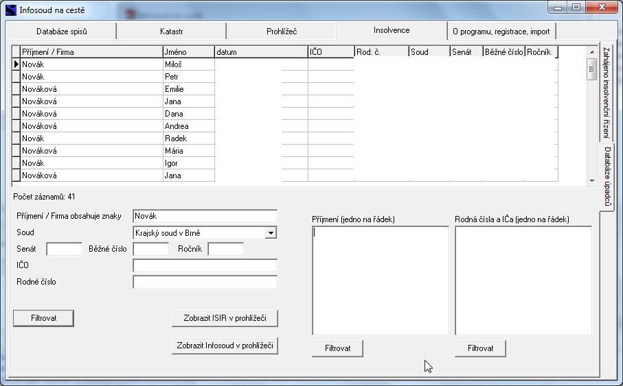Viewport: 623px width, 386px height.
Task: Focus the Příjmení / Firma obsahuje znaky field
Action: click(205, 216)
